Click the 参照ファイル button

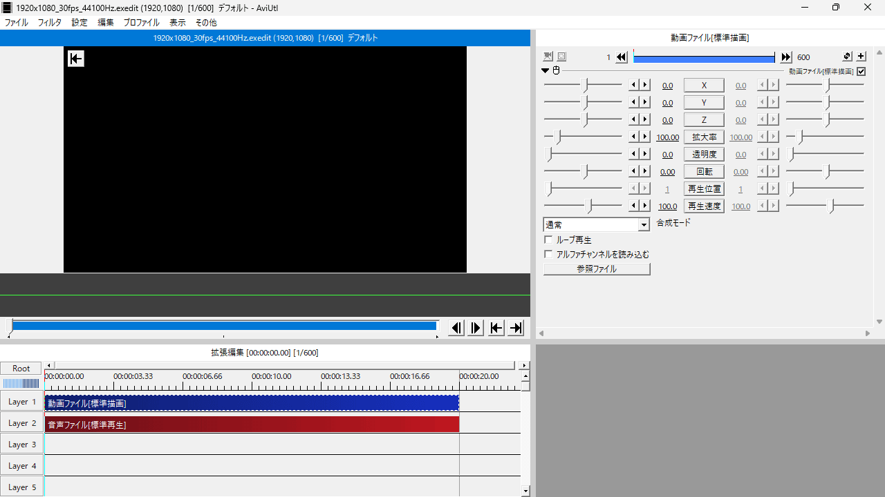597,269
